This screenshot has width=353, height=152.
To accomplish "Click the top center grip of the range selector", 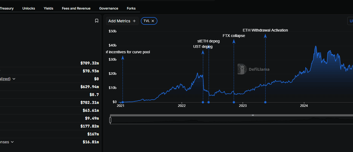I will click(253, 115).
